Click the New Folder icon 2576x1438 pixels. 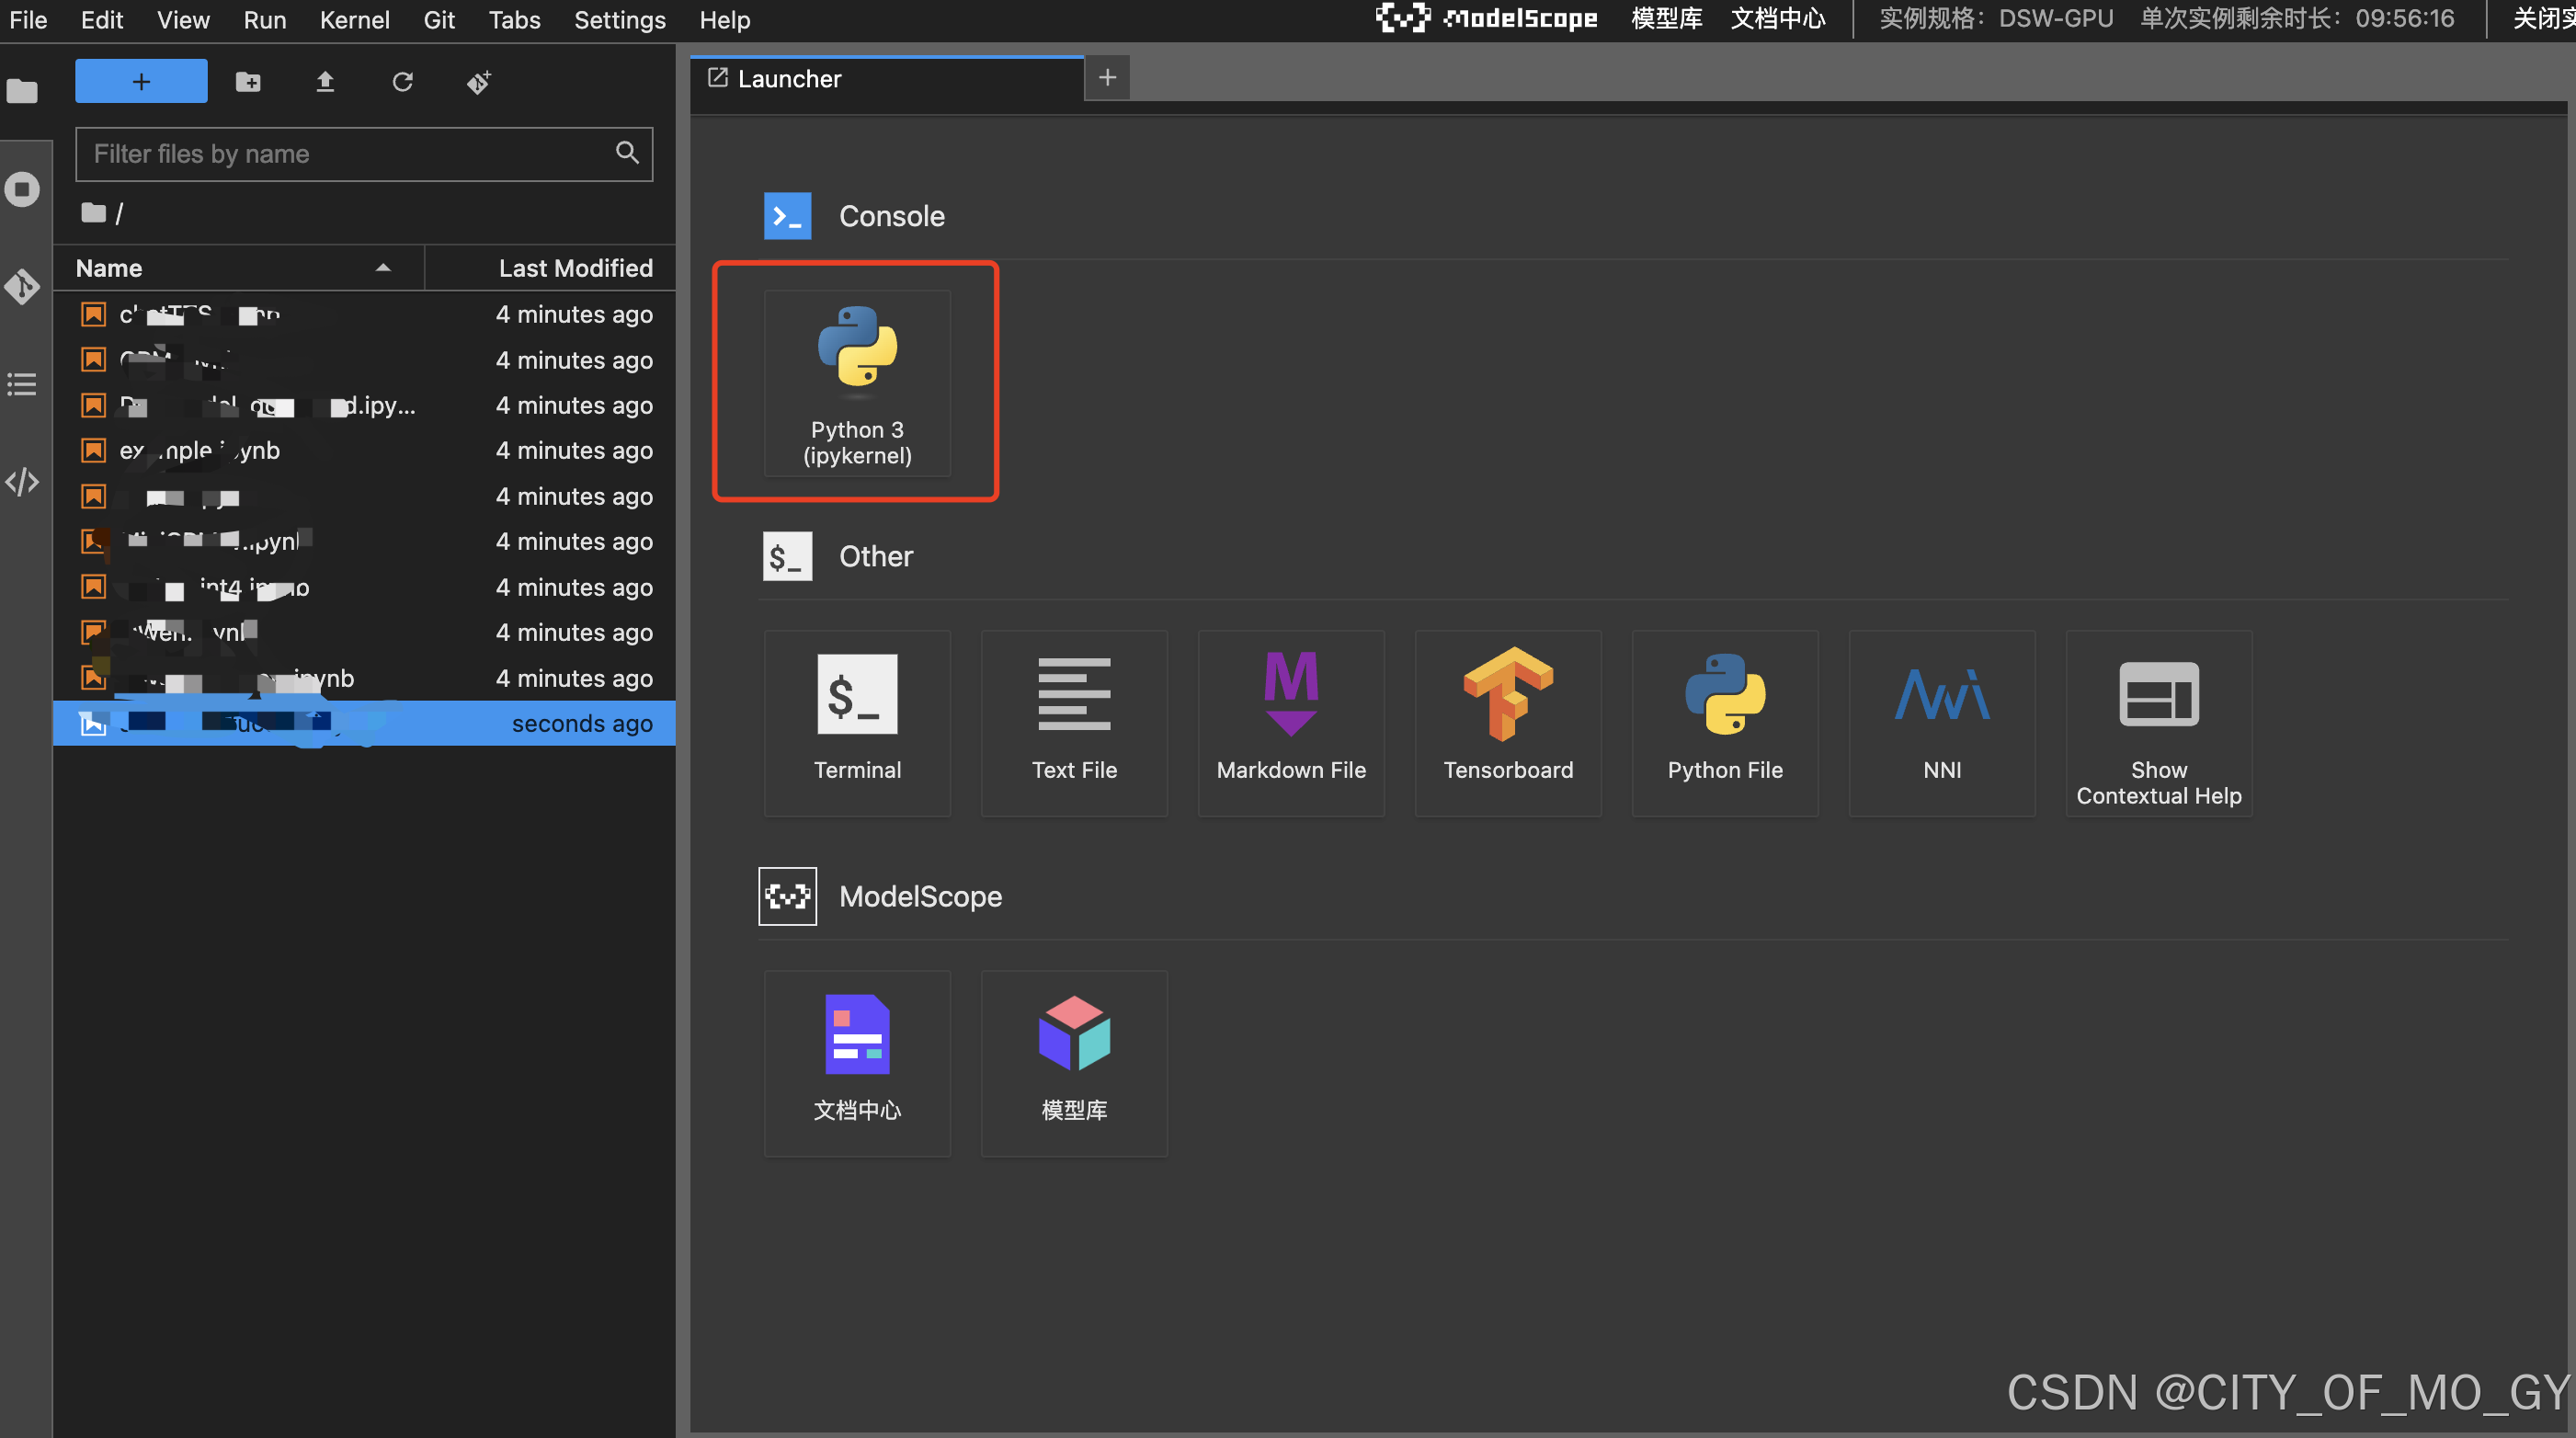point(248,82)
